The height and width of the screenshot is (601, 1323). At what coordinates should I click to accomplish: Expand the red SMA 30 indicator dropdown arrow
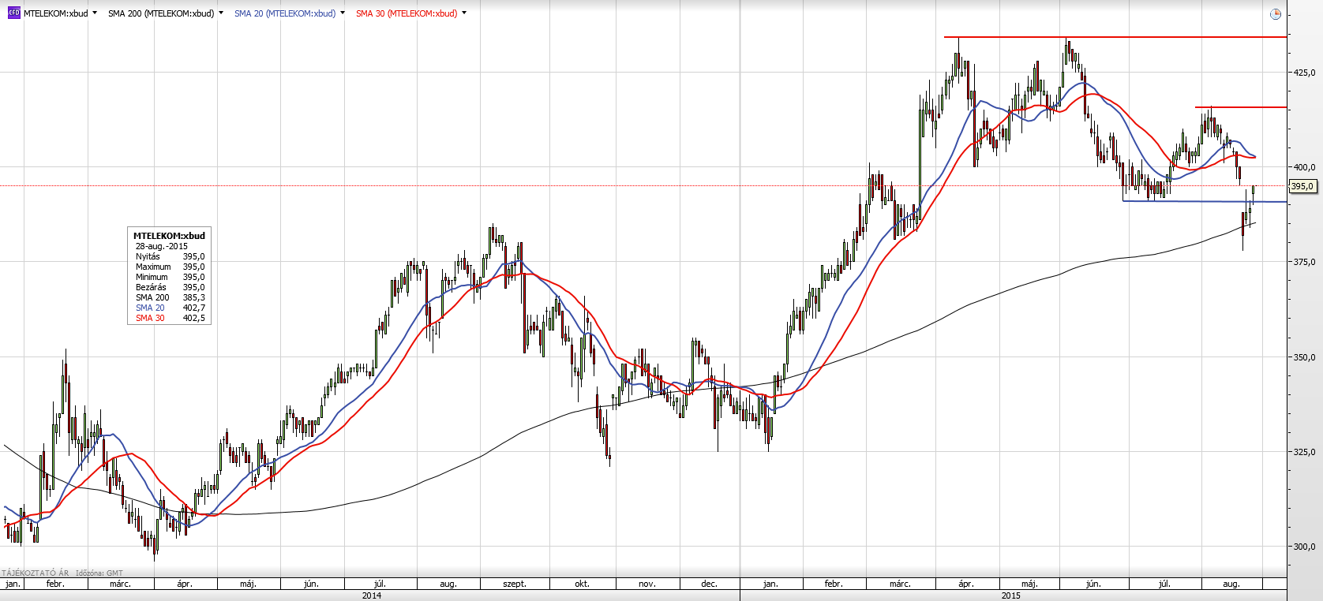point(464,13)
